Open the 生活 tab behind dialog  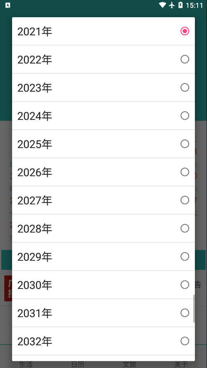26,364
